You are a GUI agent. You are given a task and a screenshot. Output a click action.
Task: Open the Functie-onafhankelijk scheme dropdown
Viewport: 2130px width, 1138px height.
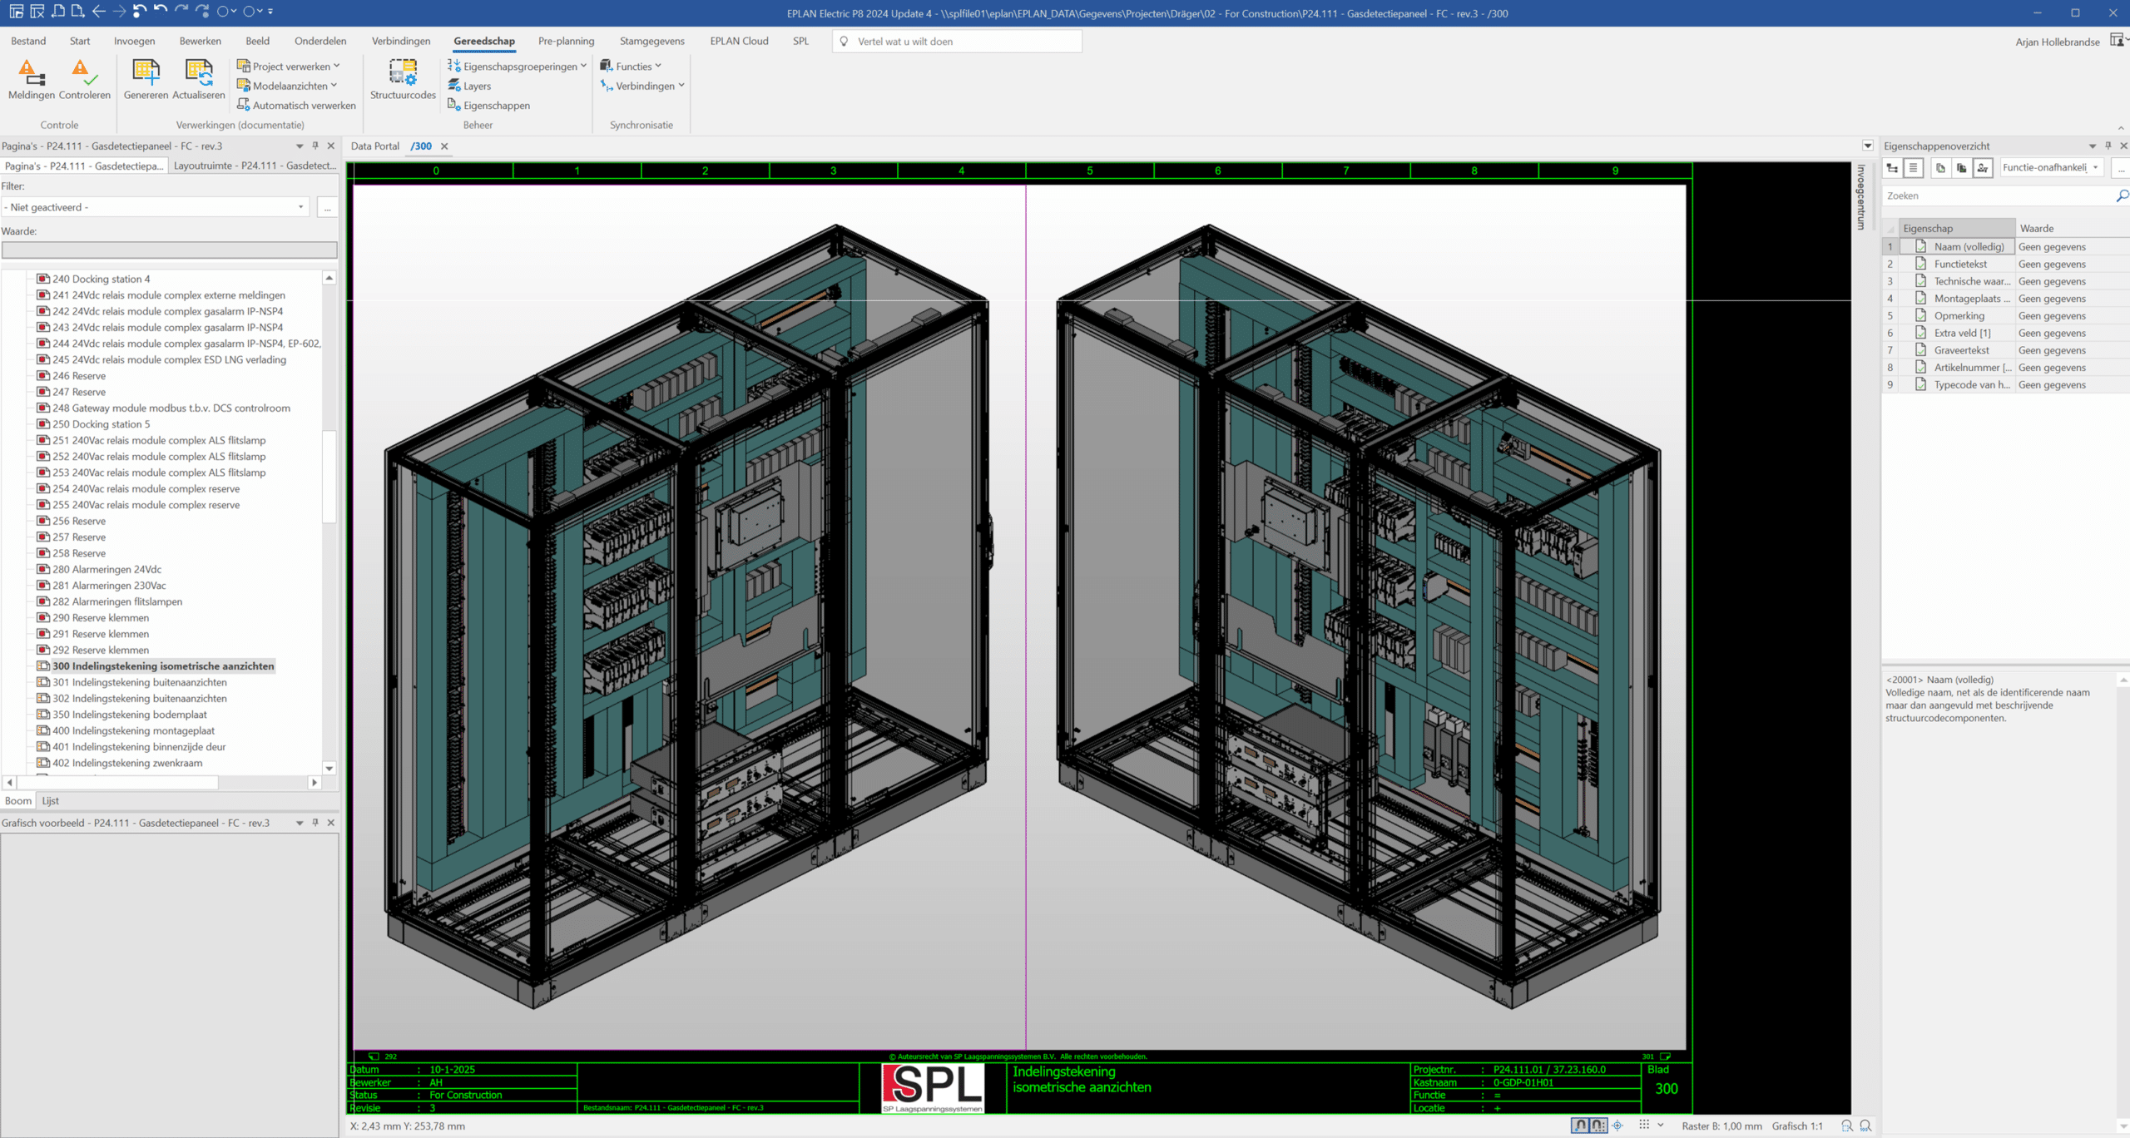pos(2052,168)
